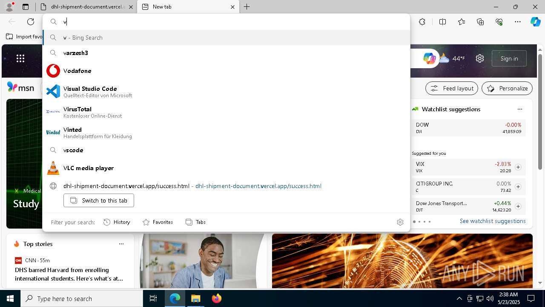
Task: Open the Extensions puzzle icon
Action: pos(422,22)
